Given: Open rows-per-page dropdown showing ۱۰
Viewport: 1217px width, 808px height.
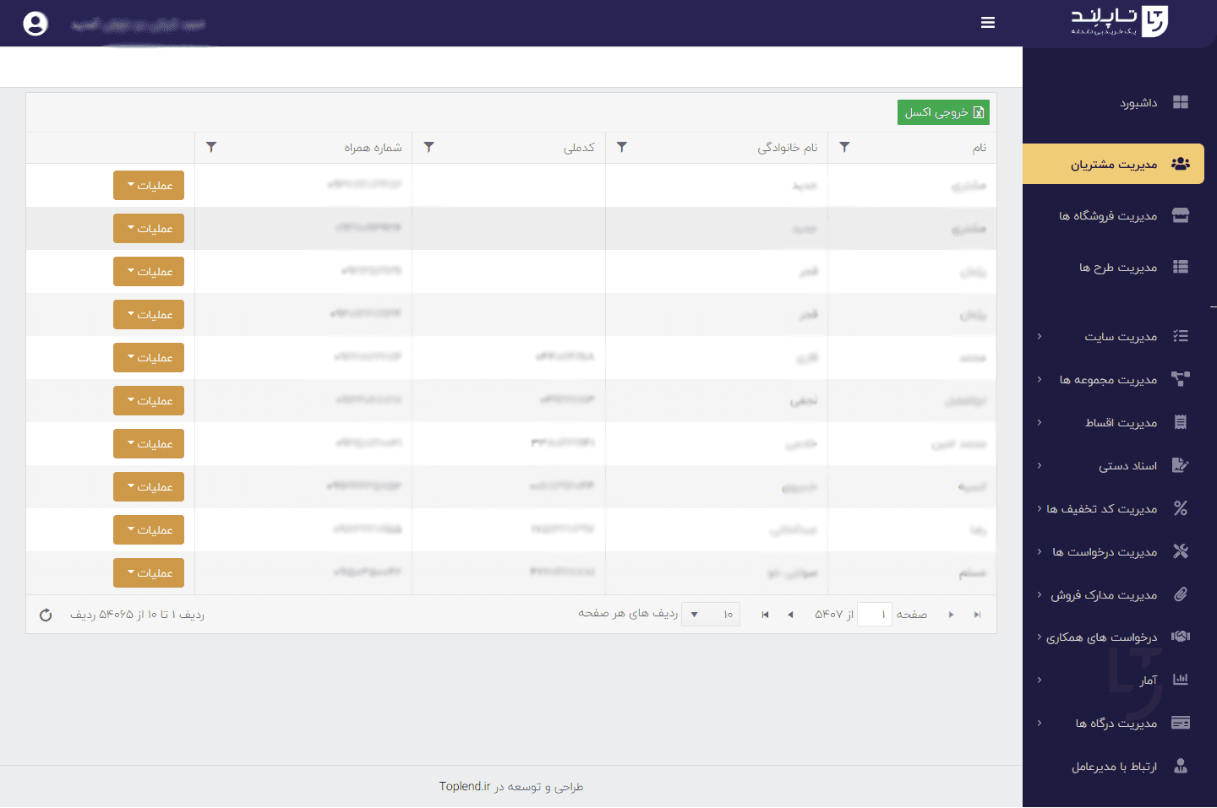Looking at the screenshot, I should pyautogui.click(x=711, y=615).
